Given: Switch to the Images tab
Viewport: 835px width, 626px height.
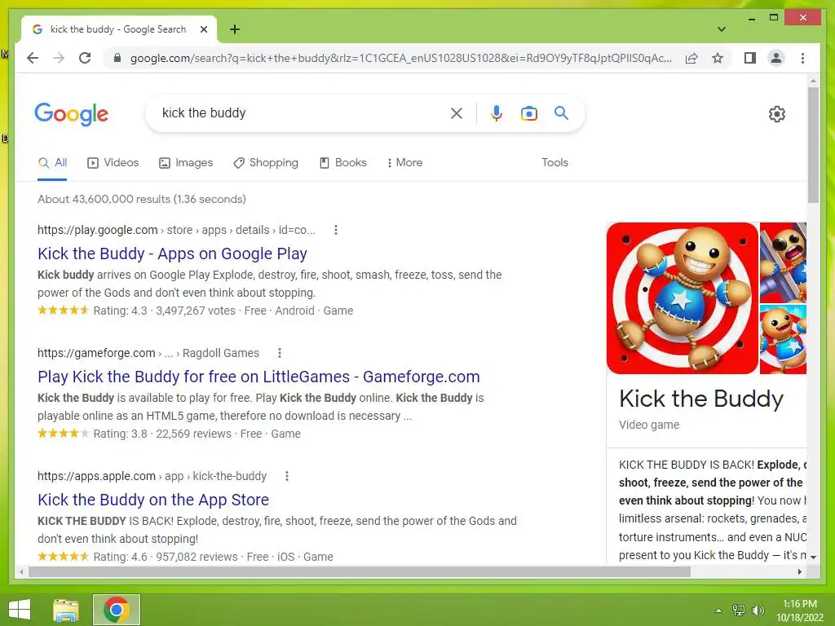Looking at the screenshot, I should click(186, 163).
